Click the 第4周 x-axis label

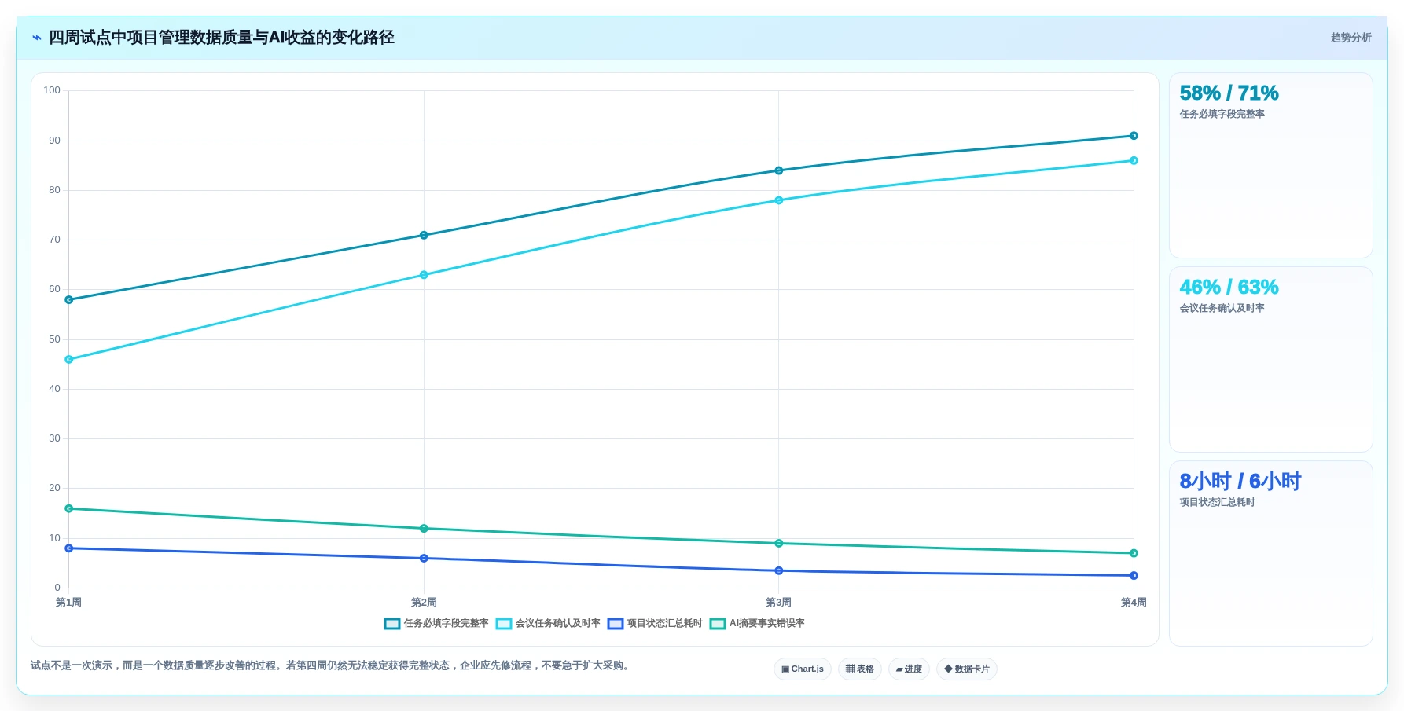(1134, 603)
